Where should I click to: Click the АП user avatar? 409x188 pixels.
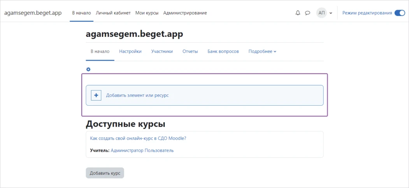(x=321, y=13)
